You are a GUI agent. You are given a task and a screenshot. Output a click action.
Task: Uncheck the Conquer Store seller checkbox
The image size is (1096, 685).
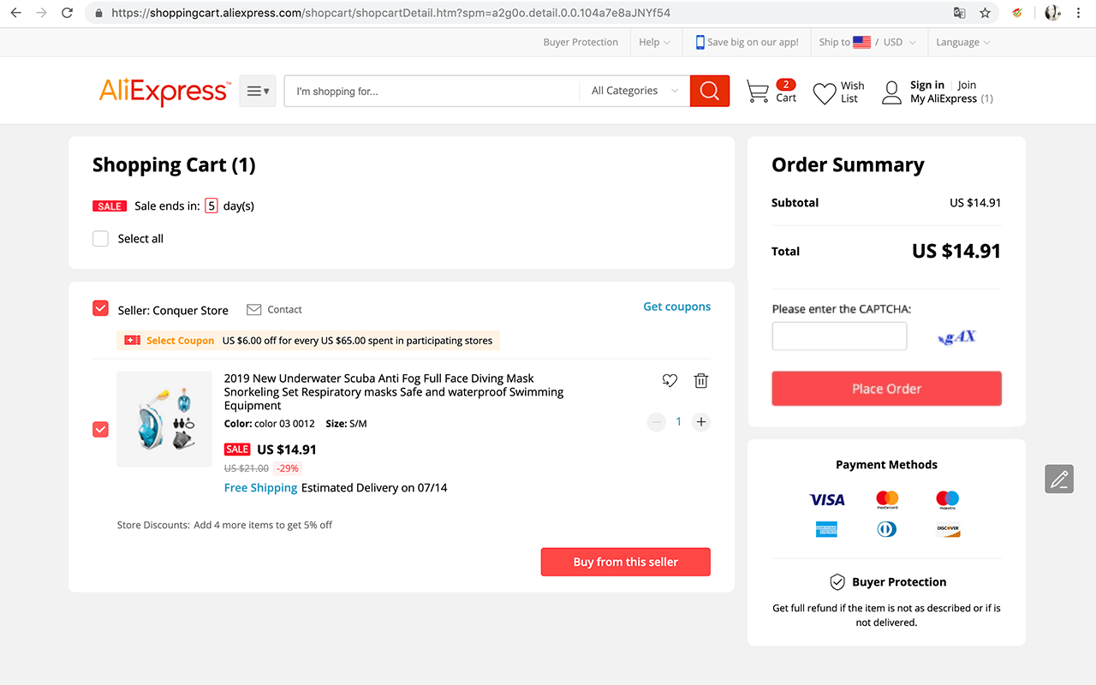101,309
